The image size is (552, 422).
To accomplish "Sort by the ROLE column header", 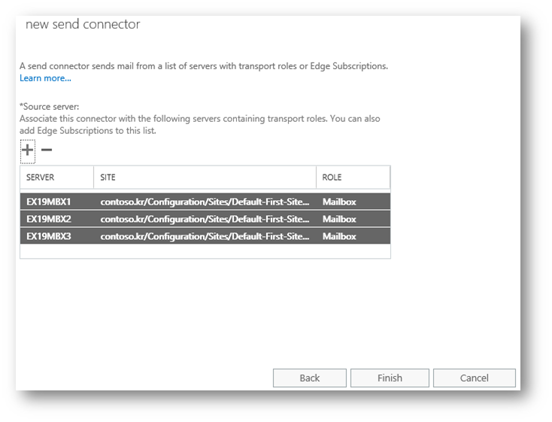I will [x=353, y=178].
